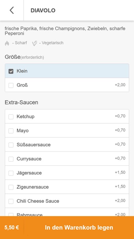Tap the Vegetarisch leaf icon

point(35,43)
